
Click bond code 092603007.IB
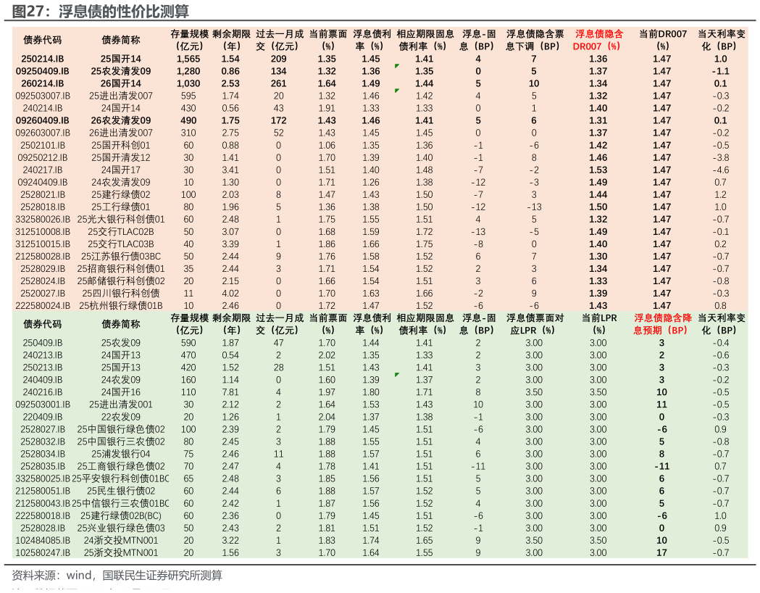[x=43, y=133]
